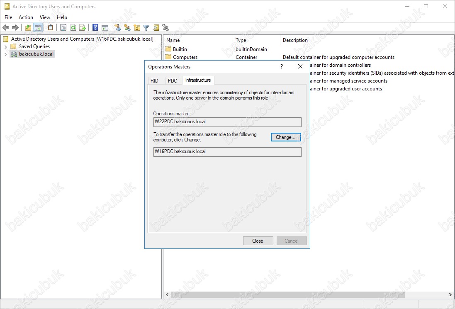
Task: Click the horizontal scrollbar thumb
Action: pyautogui.click(x=287, y=294)
